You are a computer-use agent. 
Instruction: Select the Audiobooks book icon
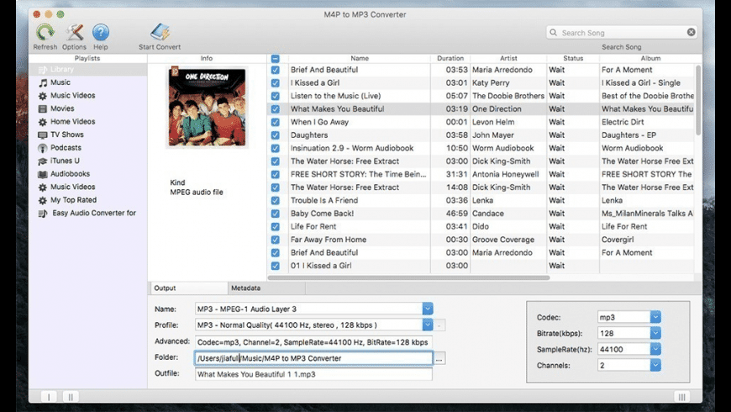(42, 174)
